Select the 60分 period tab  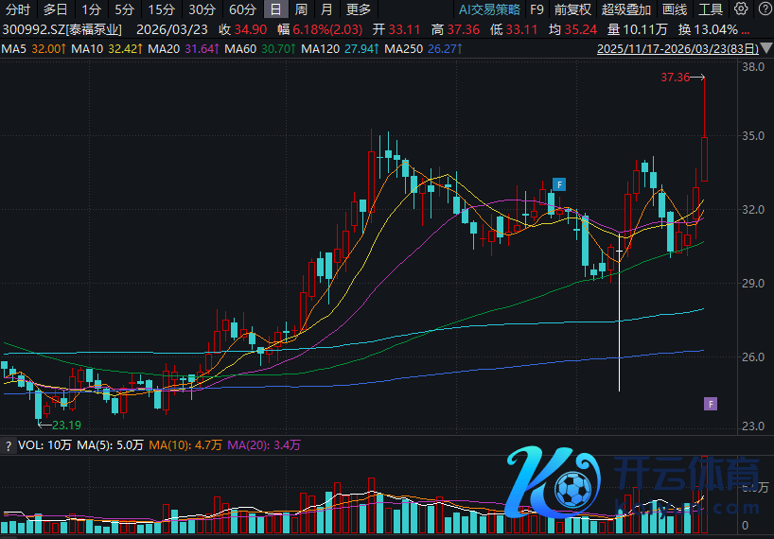coord(242,9)
